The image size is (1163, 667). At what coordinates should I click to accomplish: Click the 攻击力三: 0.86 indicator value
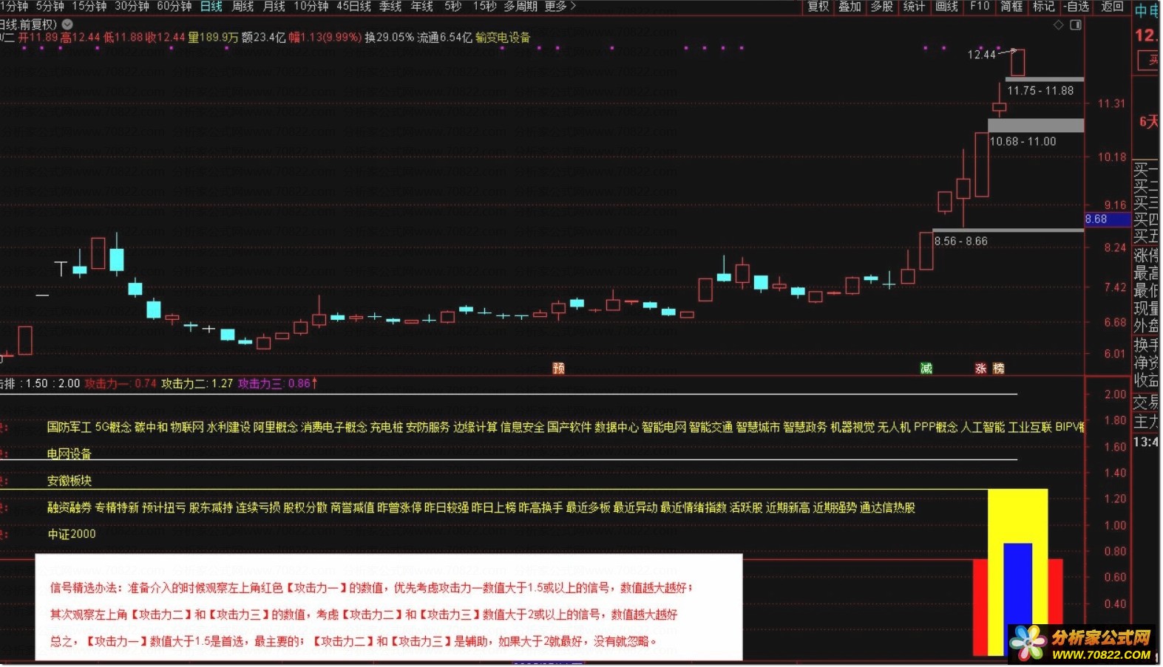[274, 383]
